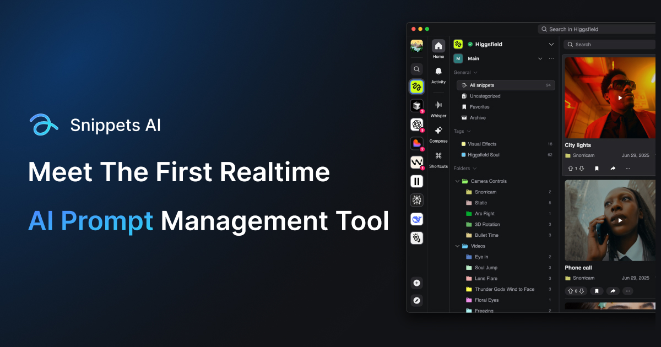Select the ChatGPT workspace icon

click(x=417, y=124)
